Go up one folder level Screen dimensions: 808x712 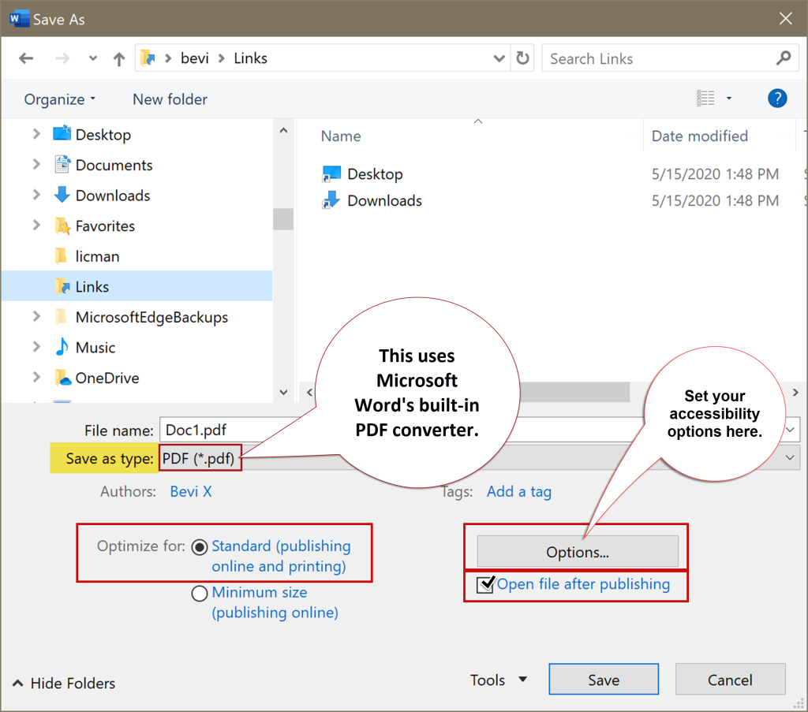pyautogui.click(x=119, y=58)
